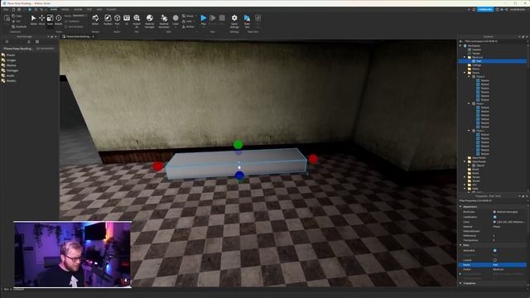
Task: Click Cut in the Clipboard group
Action: pos(17,22)
